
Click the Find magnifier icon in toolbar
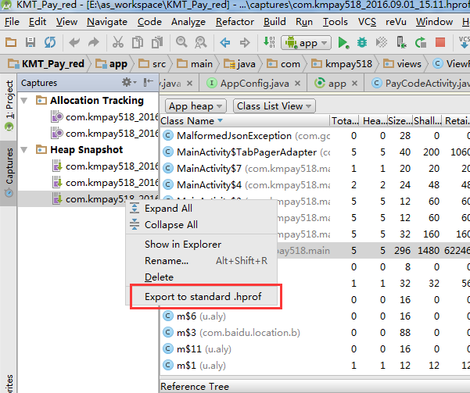coord(181,42)
